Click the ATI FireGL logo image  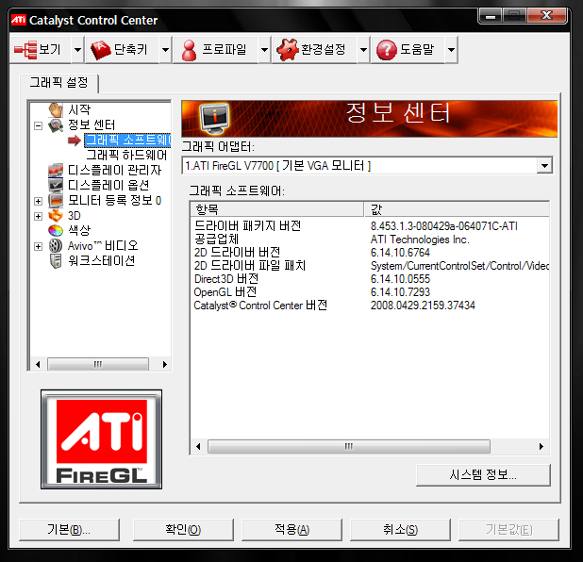click(x=101, y=439)
